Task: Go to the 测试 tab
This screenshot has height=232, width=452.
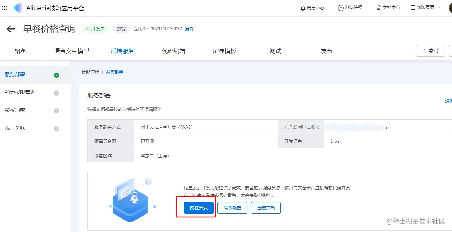Action: click(275, 51)
